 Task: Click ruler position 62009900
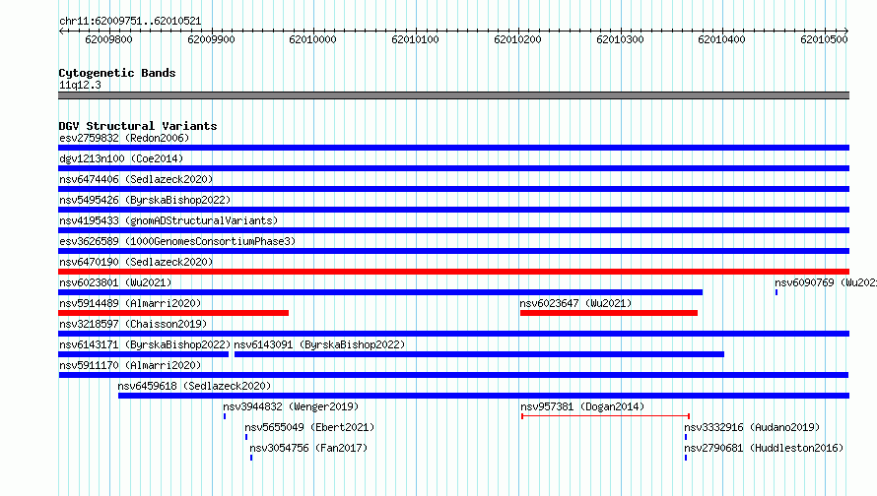tap(211, 39)
